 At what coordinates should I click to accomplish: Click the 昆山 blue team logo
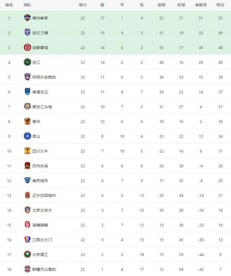pos(27,136)
